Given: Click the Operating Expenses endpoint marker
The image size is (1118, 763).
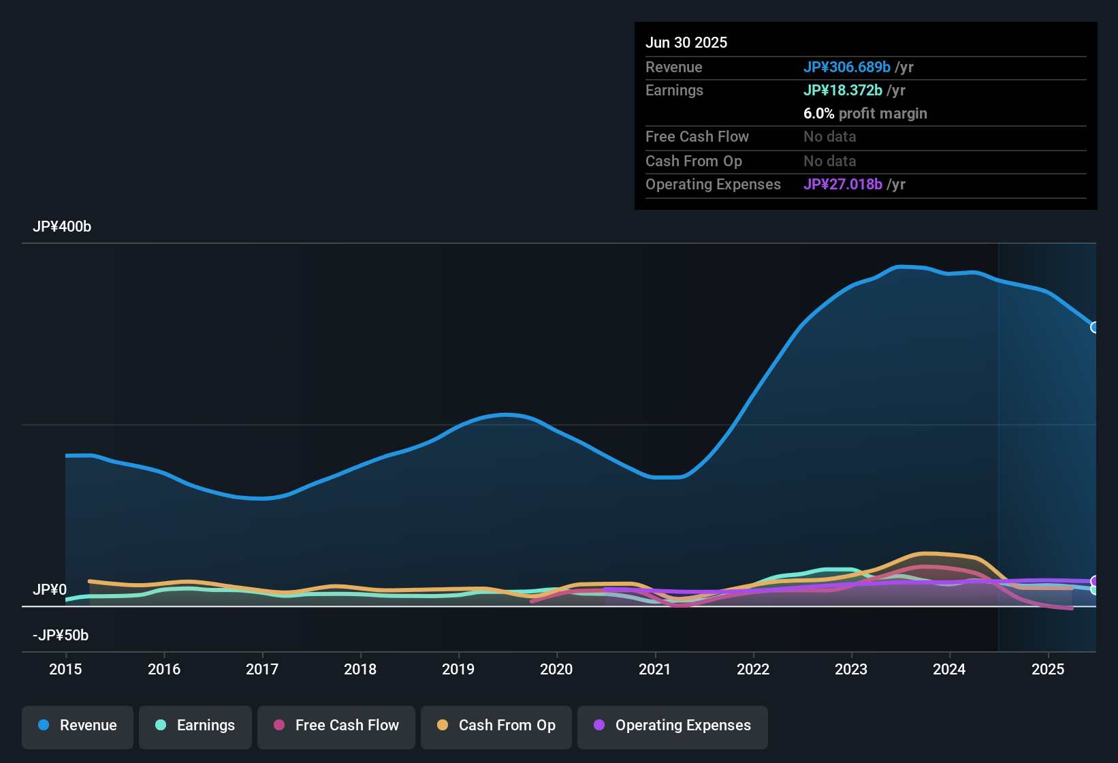Looking at the screenshot, I should (x=1095, y=581).
